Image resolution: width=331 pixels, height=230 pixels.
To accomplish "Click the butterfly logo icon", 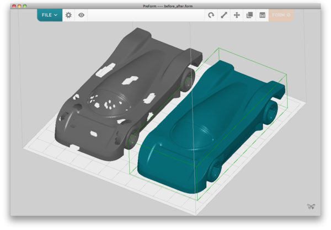I will click(x=311, y=206).
